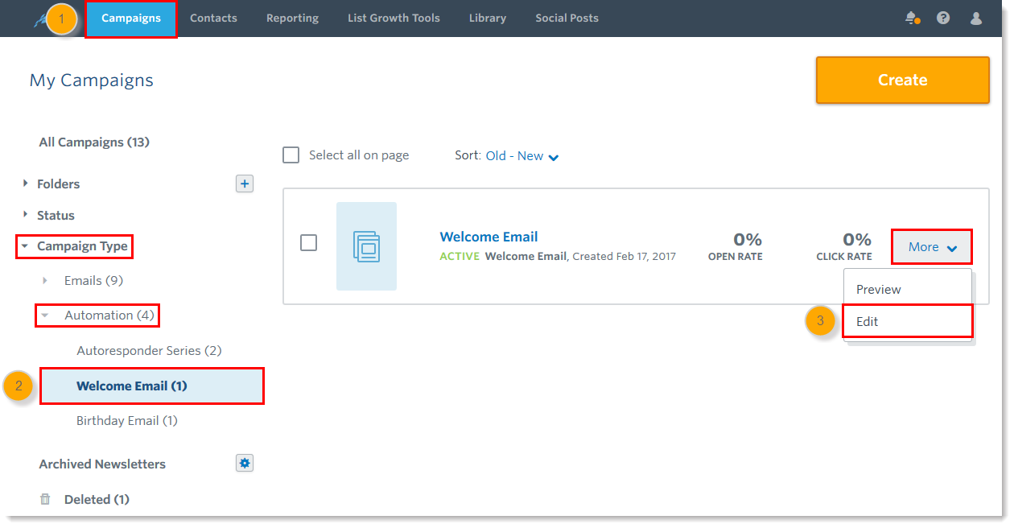
Task: Open the Archived Newsletters section
Action: (102, 464)
